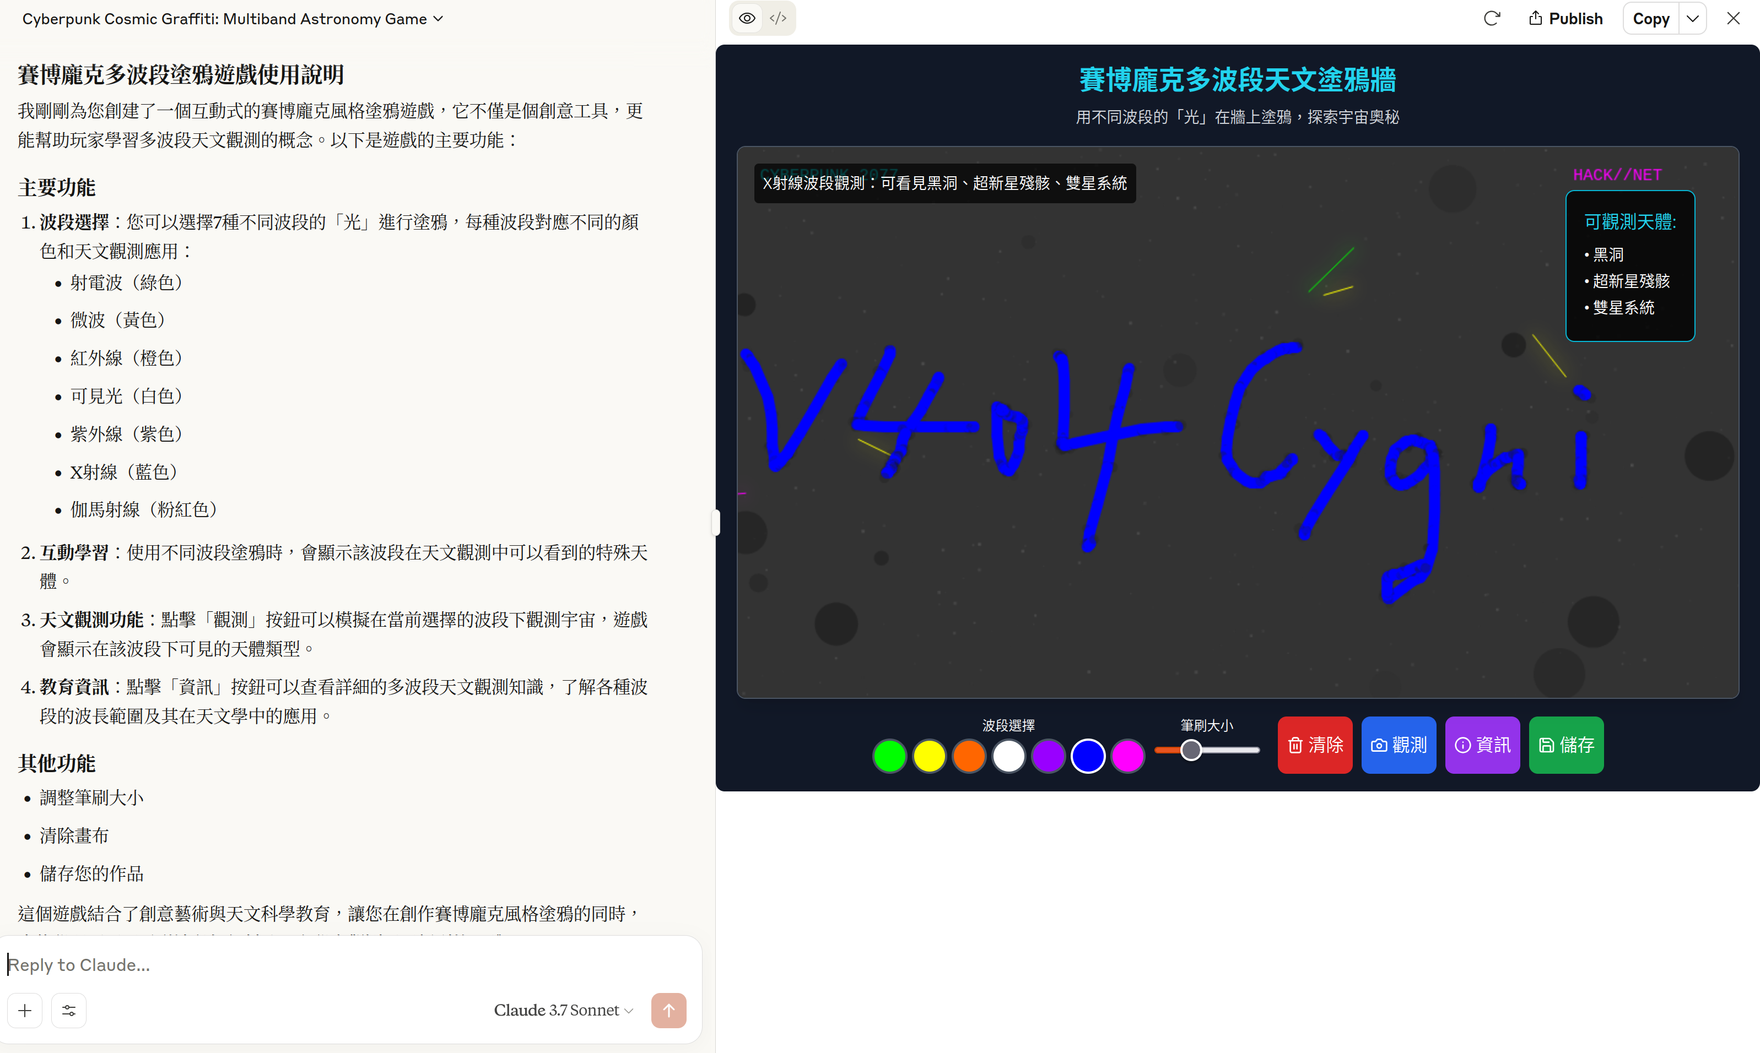Click the panel divider resize handle
The image size is (1760, 1053).
pyautogui.click(x=716, y=522)
